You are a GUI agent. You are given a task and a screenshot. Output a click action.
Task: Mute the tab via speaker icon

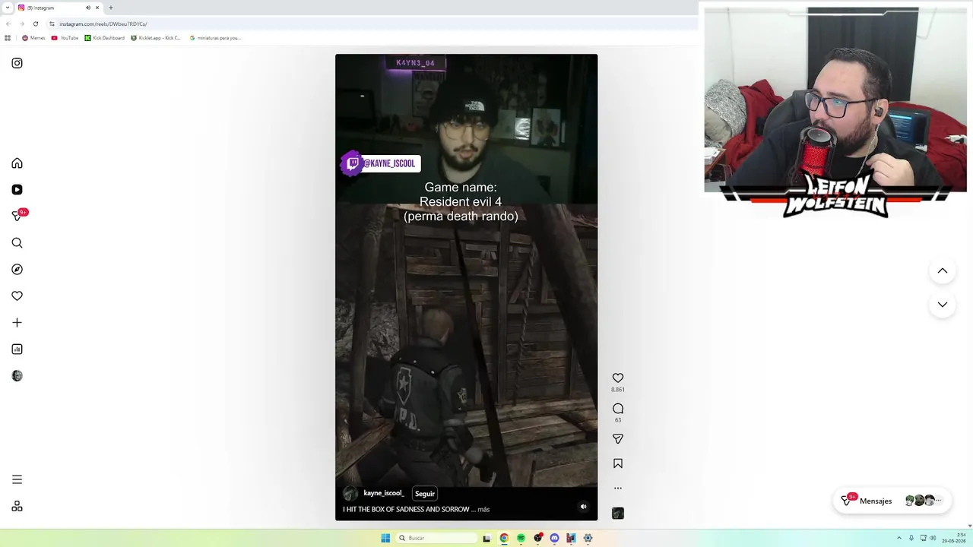pyautogui.click(x=87, y=8)
